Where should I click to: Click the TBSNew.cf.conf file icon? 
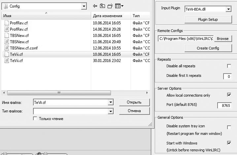pyautogui.click(x=7, y=48)
